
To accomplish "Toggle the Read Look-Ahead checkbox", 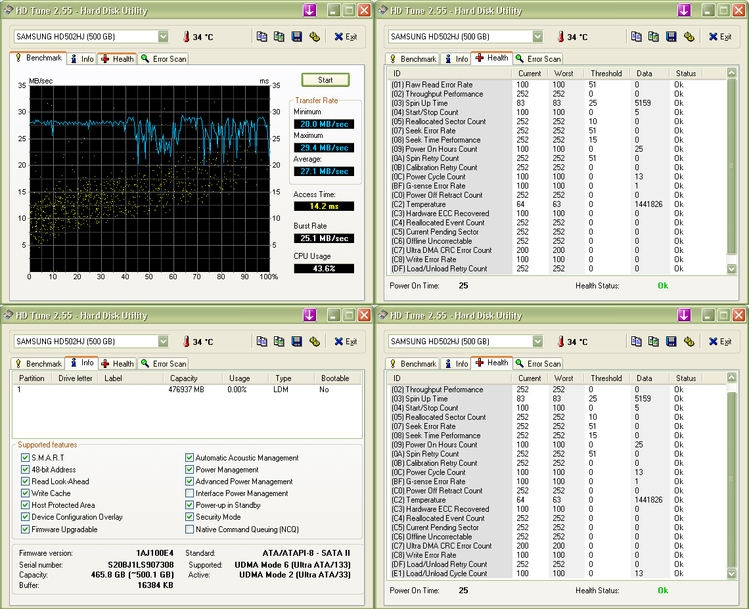I will pyautogui.click(x=26, y=482).
